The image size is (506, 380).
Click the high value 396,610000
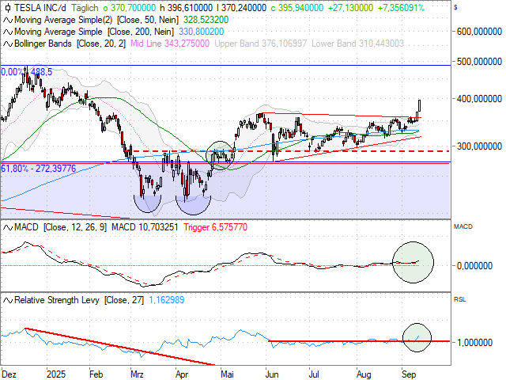coord(187,8)
